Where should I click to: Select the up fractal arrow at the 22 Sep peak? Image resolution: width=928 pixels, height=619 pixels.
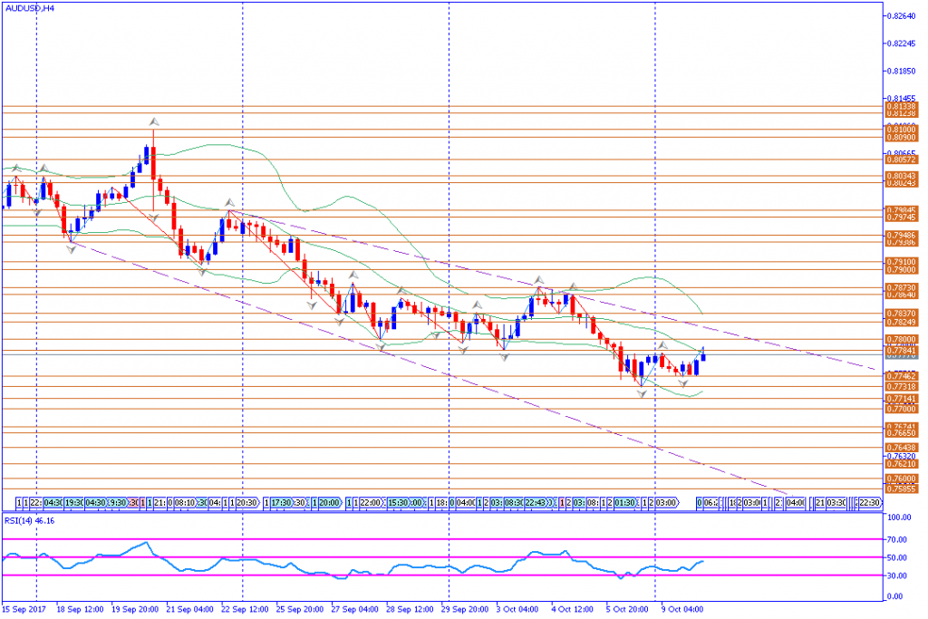(x=231, y=202)
